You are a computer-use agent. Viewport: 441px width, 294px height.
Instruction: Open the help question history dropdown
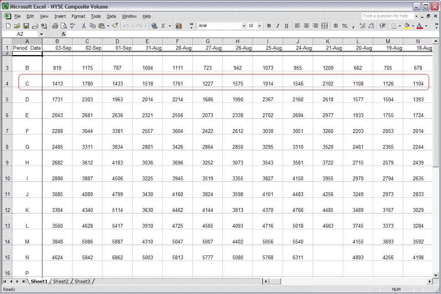(417, 16)
